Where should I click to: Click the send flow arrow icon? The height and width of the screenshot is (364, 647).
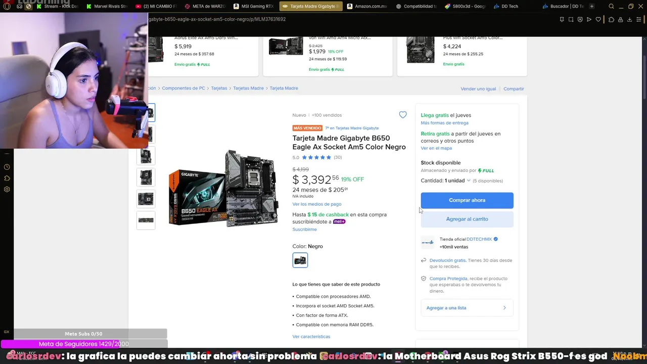tap(589, 20)
